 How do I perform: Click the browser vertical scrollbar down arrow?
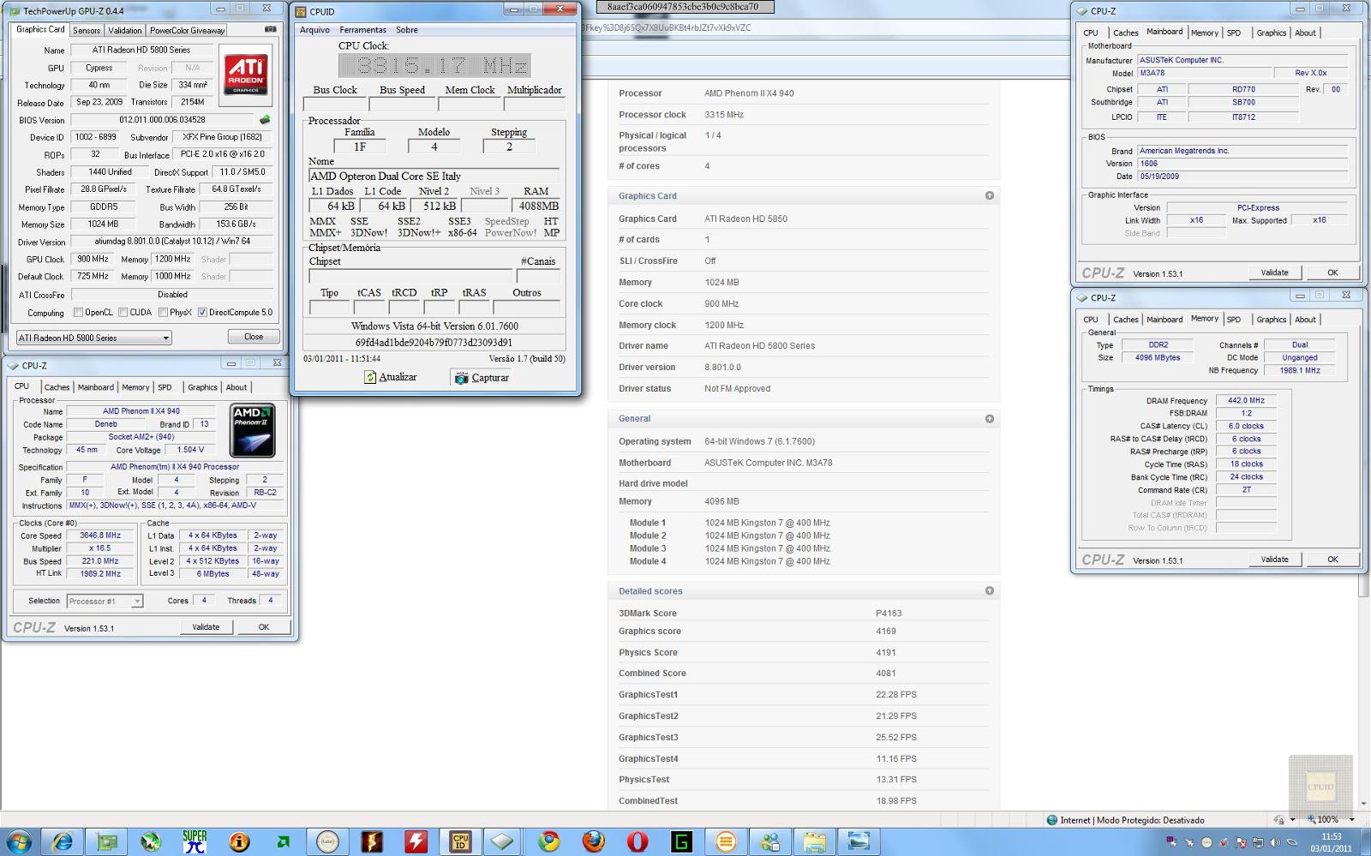1364,804
